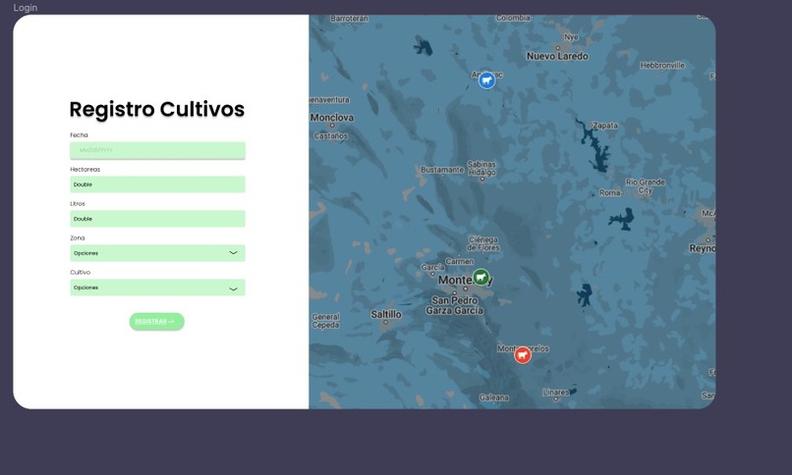Click the Monclova map label
This screenshot has width=792, height=475.
[x=332, y=118]
